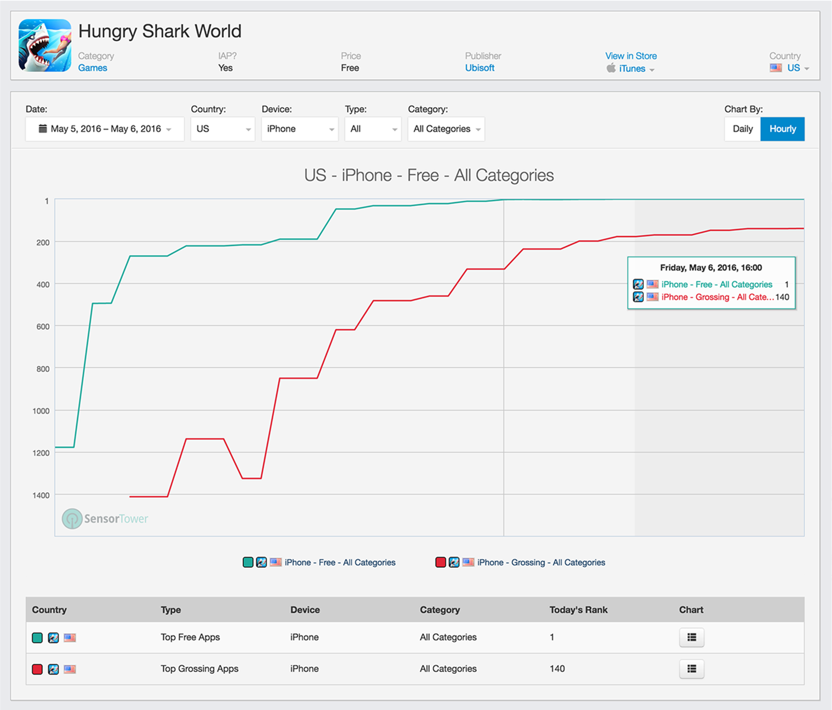832x710 pixels.
Task: Open the Country filter dropdown set to US
Action: (223, 129)
